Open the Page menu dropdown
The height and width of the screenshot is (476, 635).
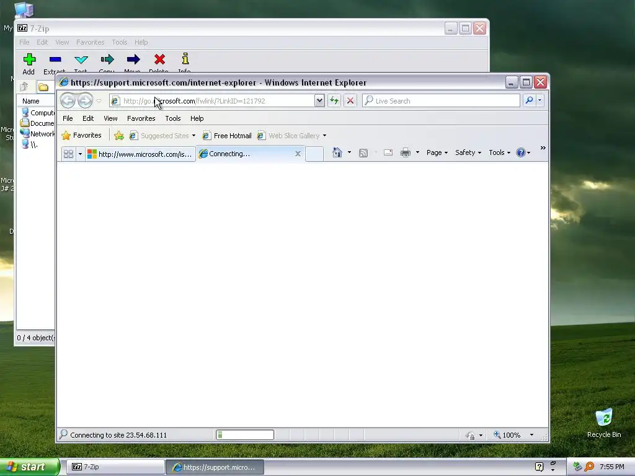point(437,152)
